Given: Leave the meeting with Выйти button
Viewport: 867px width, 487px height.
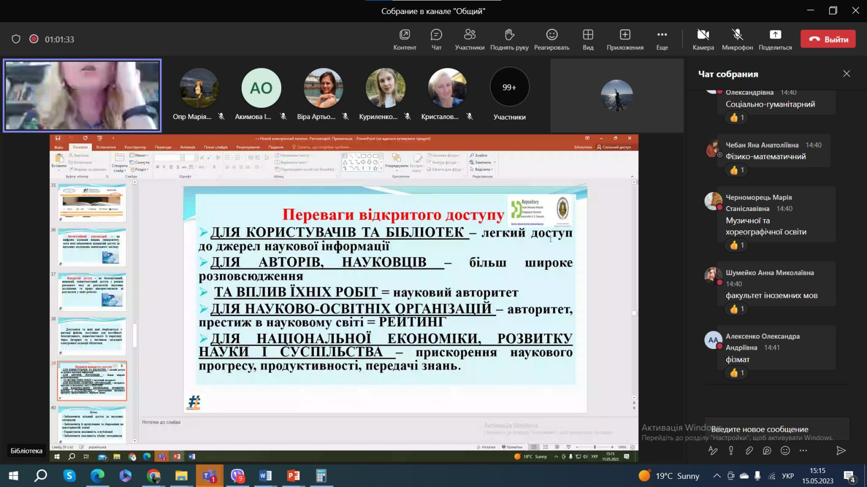Looking at the screenshot, I should pyautogui.click(x=828, y=39).
